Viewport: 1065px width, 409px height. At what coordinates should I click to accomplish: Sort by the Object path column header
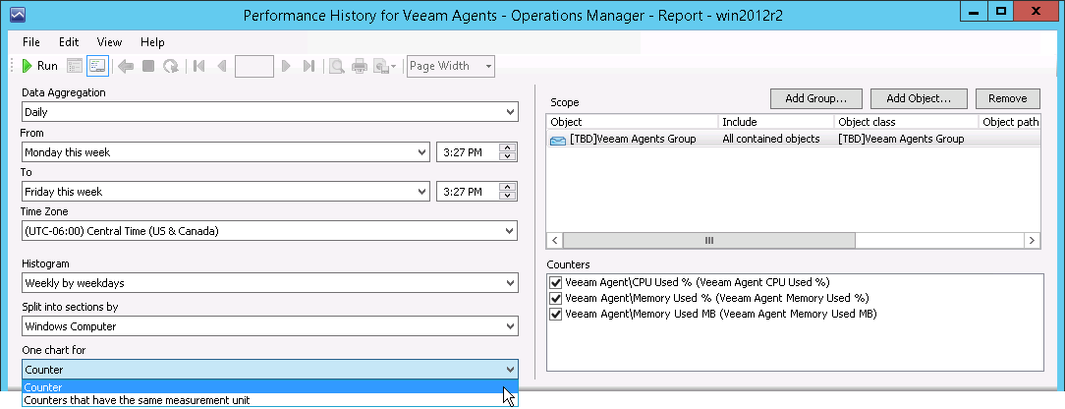click(1010, 122)
